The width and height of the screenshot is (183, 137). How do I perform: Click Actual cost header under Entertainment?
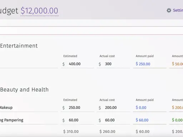(x=107, y=56)
